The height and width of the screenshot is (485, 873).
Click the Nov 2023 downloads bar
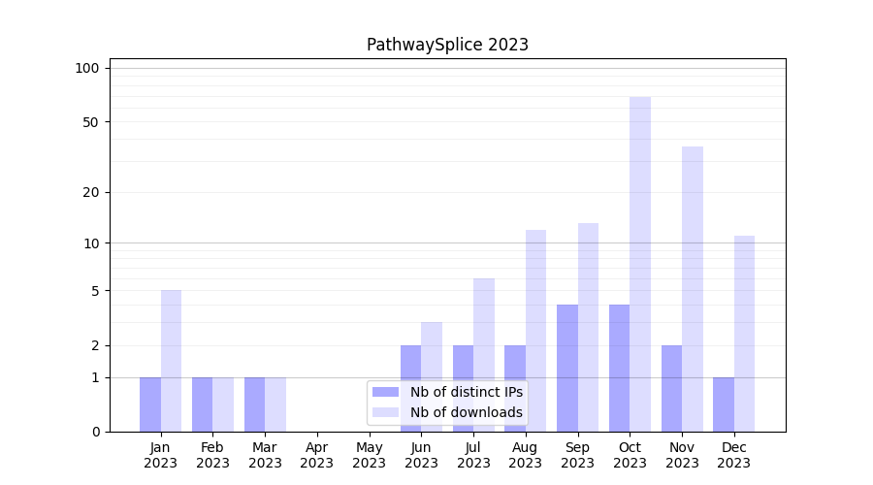pyautogui.click(x=693, y=289)
